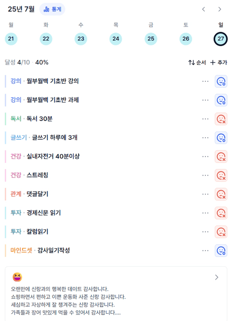Go to previous week arrow

tap(204, 9)
